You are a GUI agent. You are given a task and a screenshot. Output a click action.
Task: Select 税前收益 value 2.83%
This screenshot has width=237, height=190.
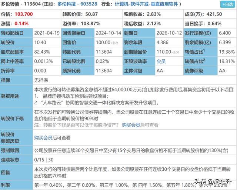[154, 14]
